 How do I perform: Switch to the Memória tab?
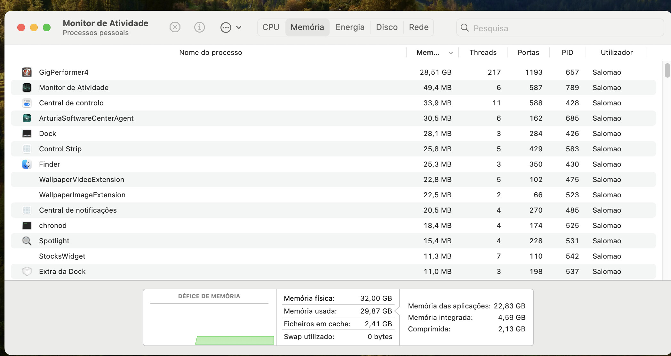(x=307, y=27)
